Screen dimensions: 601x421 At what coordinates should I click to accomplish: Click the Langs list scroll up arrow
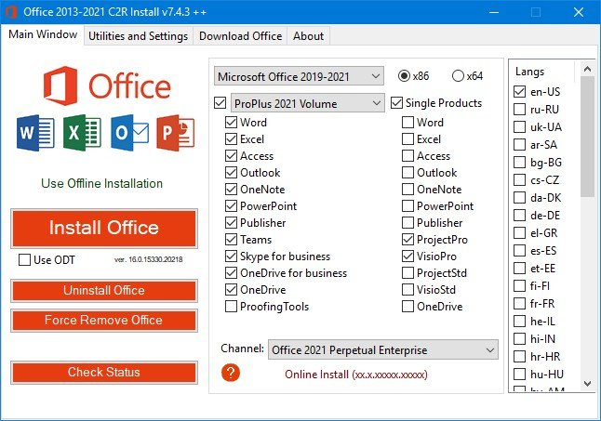click(587, 69)
